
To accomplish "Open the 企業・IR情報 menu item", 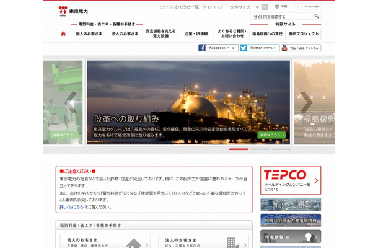I will click(x=196, y=33).
